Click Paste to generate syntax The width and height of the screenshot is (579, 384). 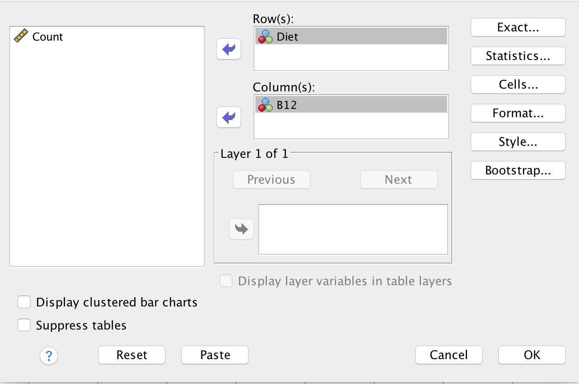[x=214, y=355]
